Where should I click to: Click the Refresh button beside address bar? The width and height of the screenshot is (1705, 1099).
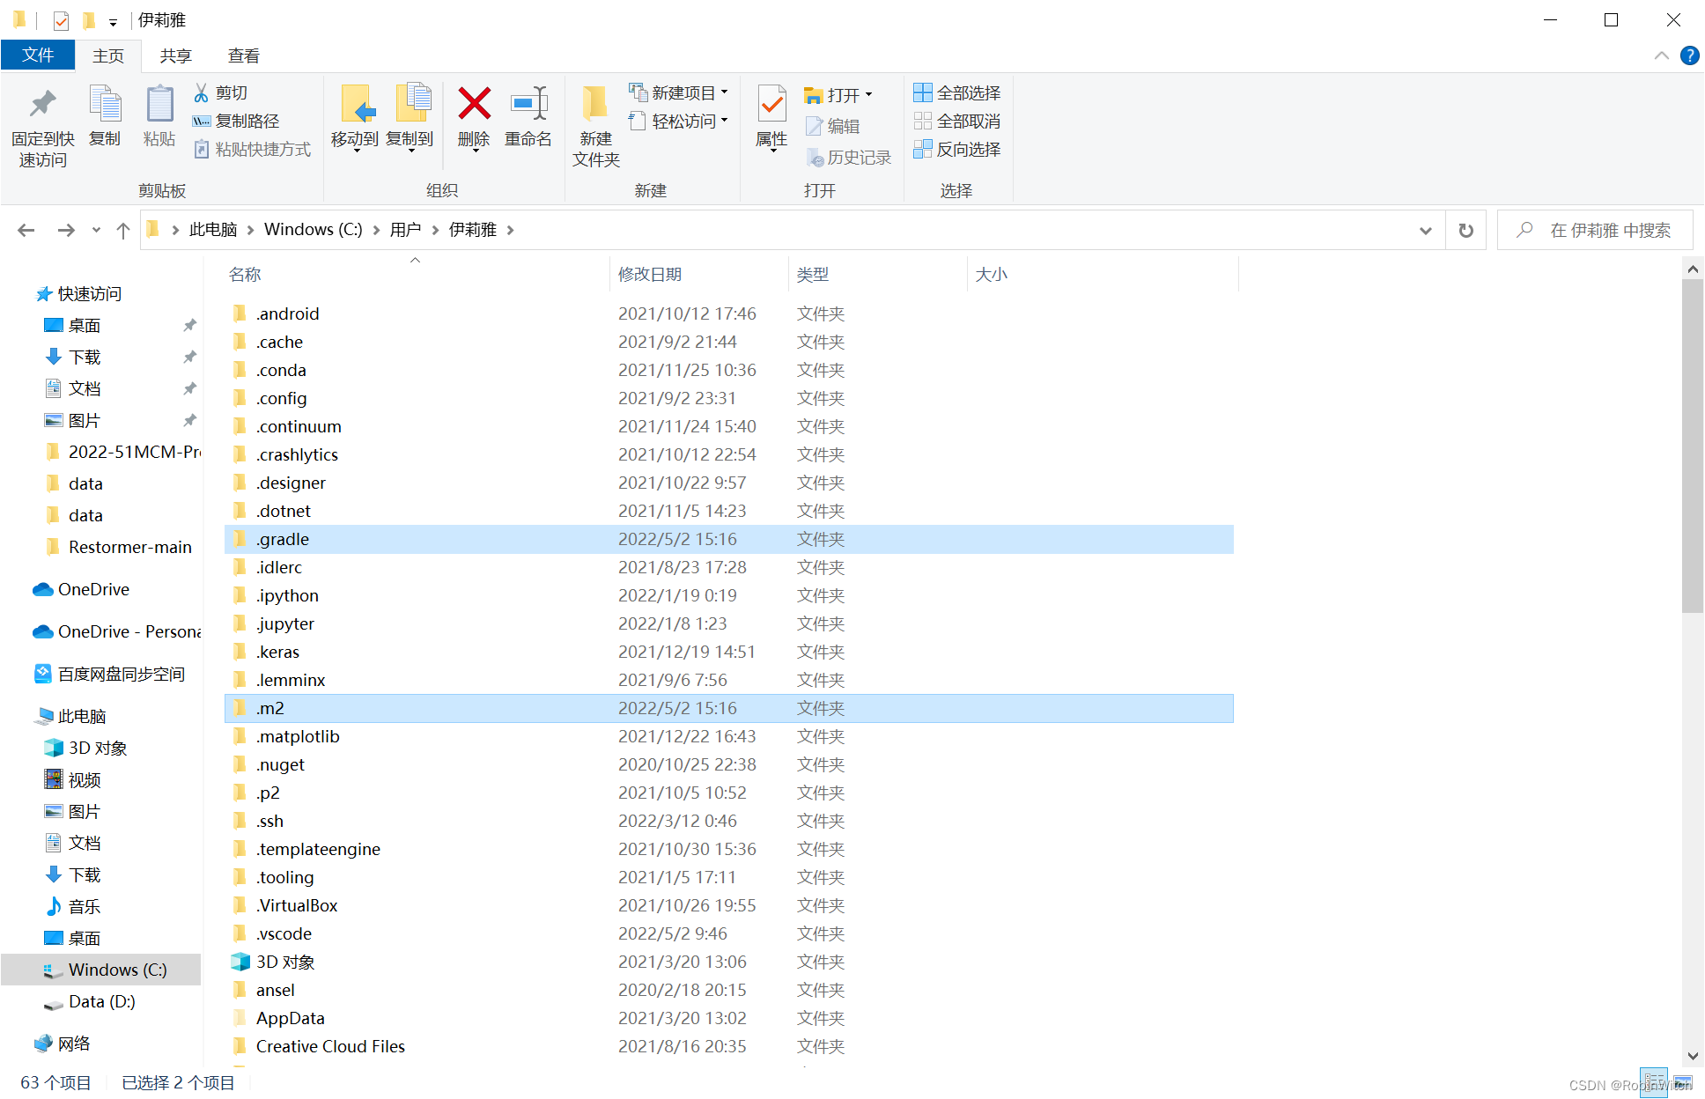1465,230
